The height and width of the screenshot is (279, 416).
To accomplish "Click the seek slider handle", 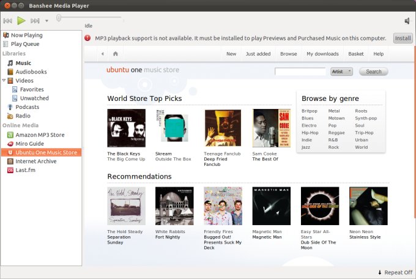I will coord(59,18).
